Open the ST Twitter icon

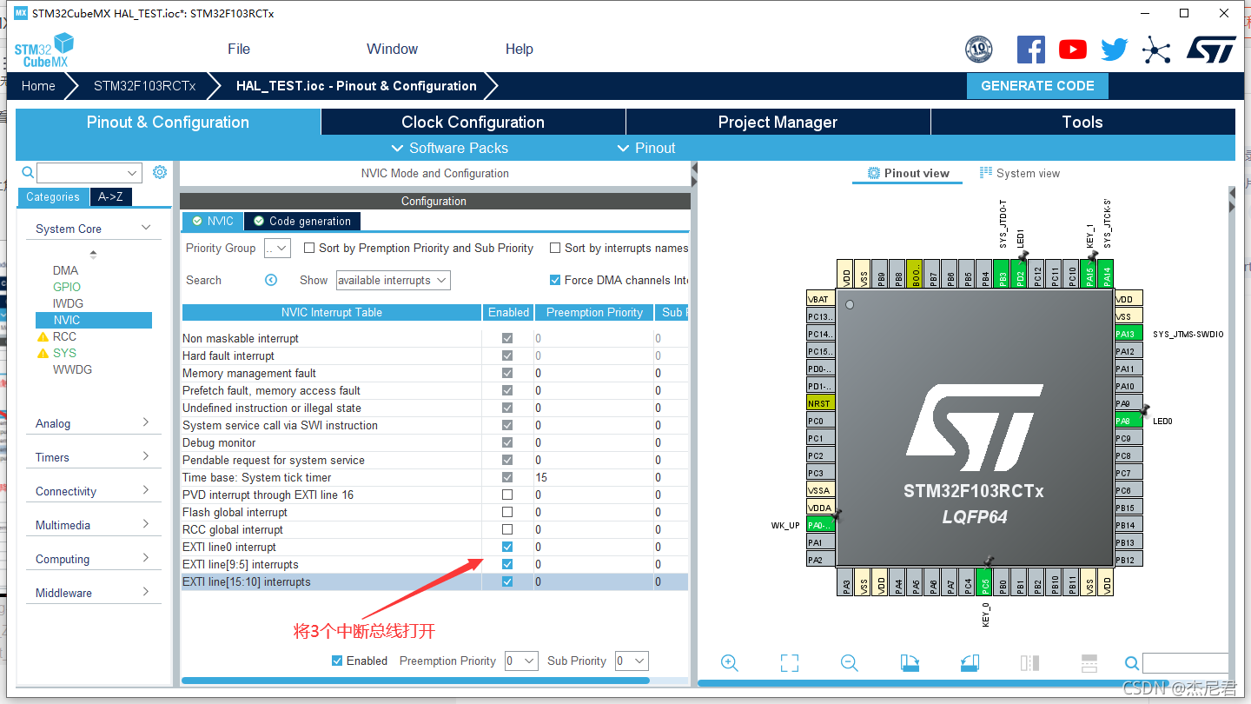(1115, 50)
